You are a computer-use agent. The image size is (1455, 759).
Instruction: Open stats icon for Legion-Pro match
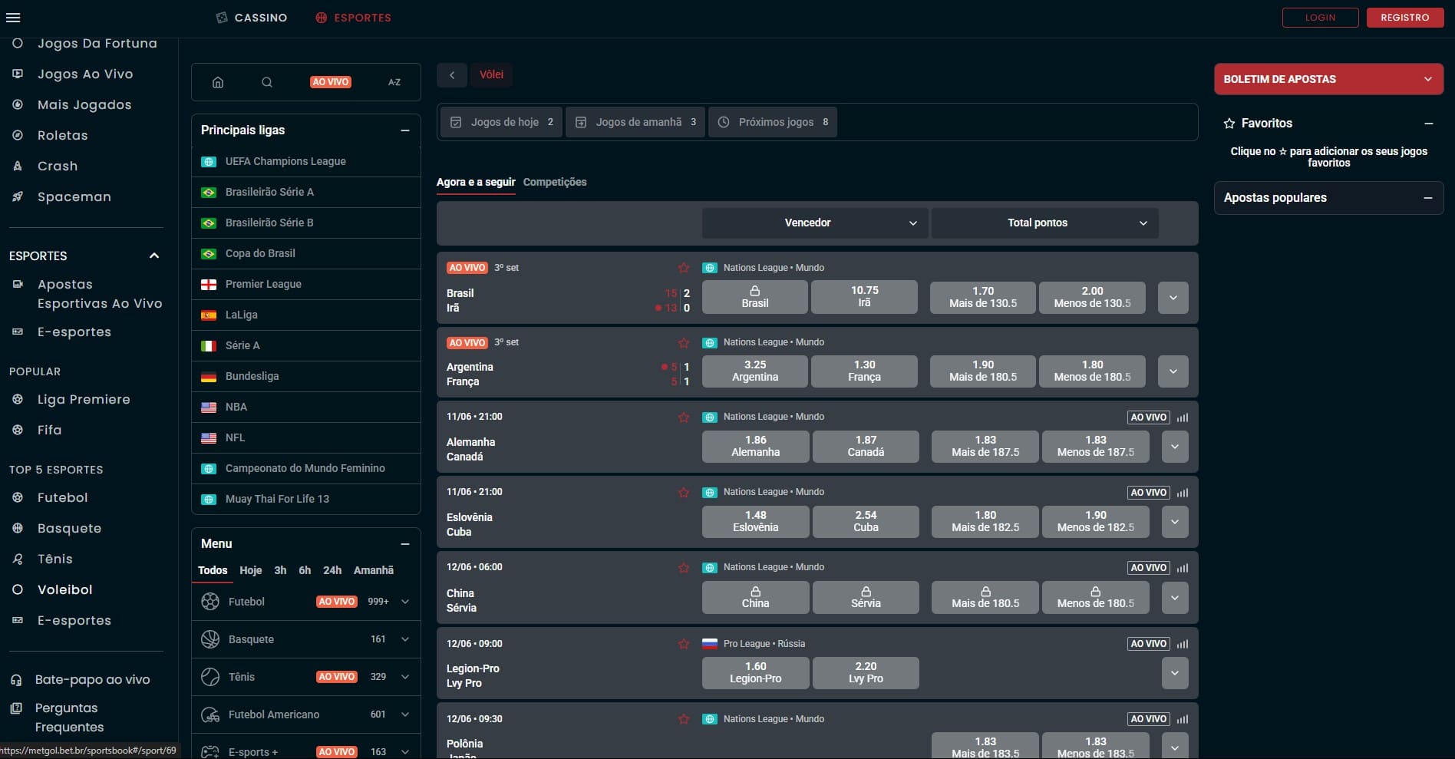coord(1183,644)
